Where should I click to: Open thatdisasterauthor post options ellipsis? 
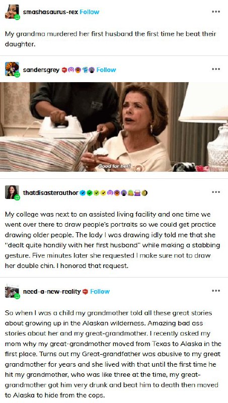tap(216, 192)
